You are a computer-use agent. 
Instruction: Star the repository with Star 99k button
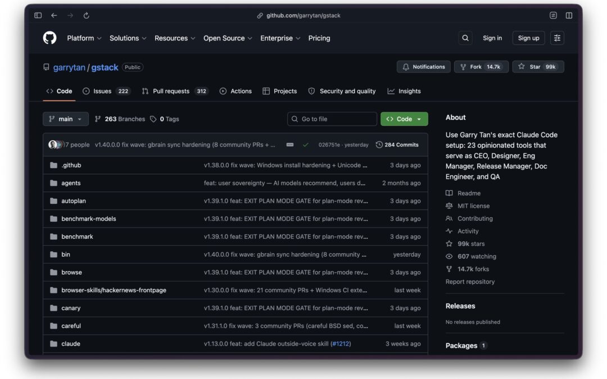(x=538, y=67)
